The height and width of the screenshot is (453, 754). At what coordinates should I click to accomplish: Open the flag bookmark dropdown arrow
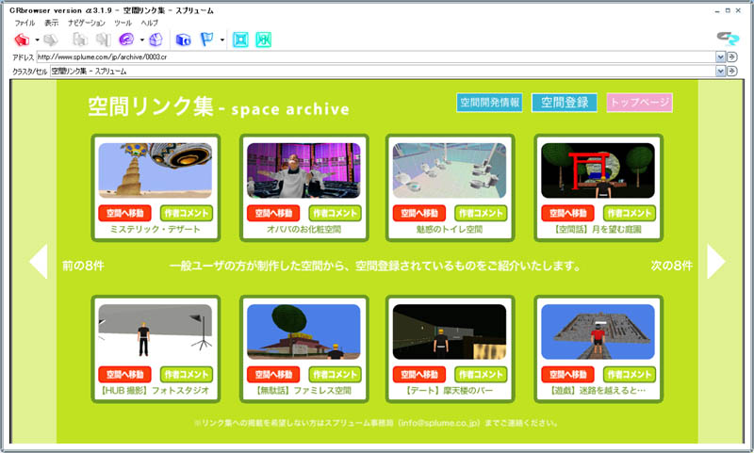222,40
